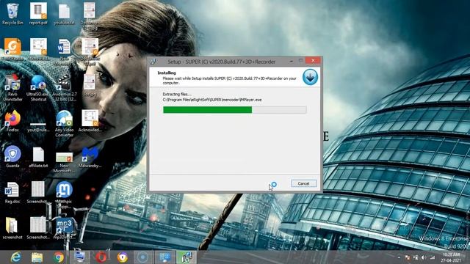Select affiliate.txt on the desktop
Viewport: 470px width, 264px height.
point(38,156)
